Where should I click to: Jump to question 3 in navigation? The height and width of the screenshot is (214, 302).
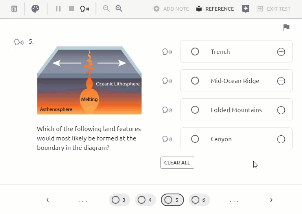[x=119, y=200]
